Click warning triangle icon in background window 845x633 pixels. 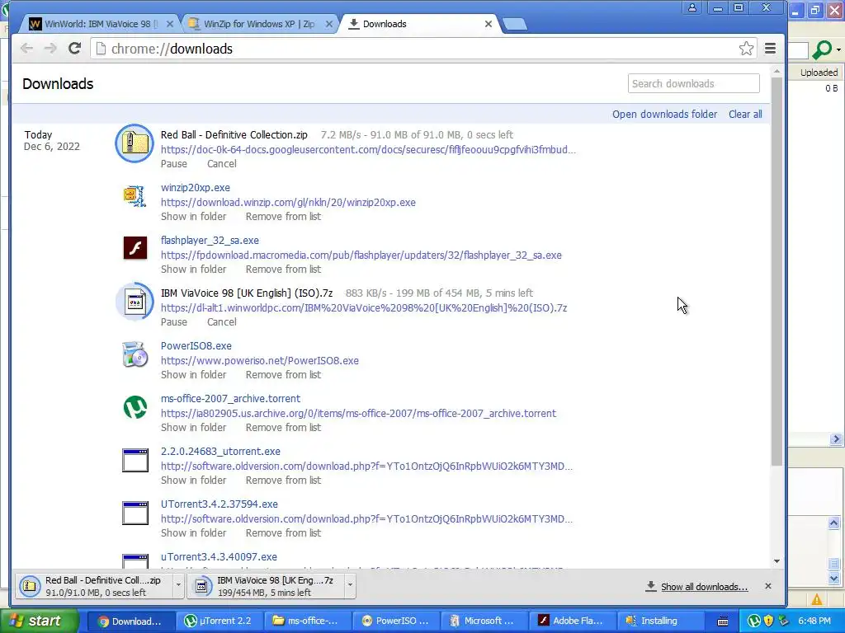816,599
